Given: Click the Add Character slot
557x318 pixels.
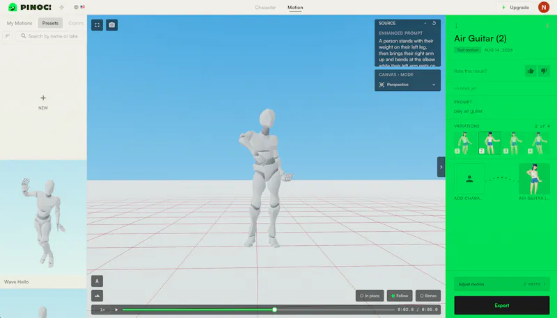Looking at the screenshot, I should [x=469, y=179].
